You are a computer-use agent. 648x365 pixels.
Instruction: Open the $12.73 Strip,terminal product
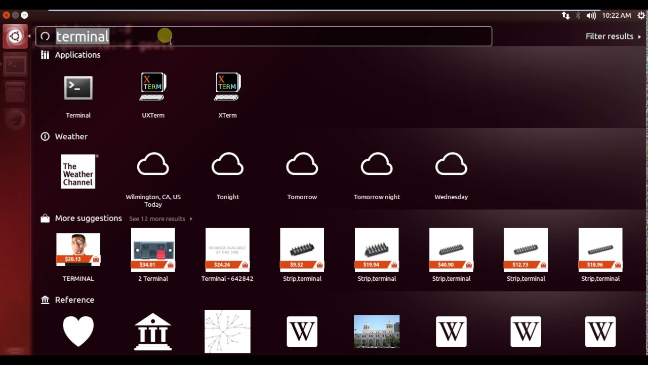tap(525, 249)
